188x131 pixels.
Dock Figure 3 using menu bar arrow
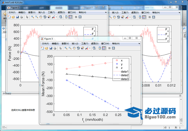click(x=139, y=43)
